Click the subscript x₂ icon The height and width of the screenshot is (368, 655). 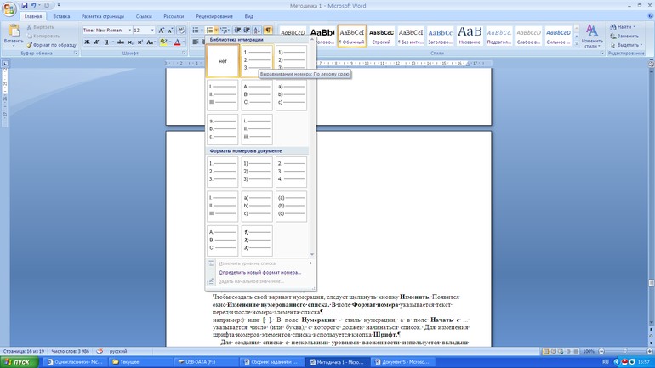pyautogui.click(x=130, y=42)
